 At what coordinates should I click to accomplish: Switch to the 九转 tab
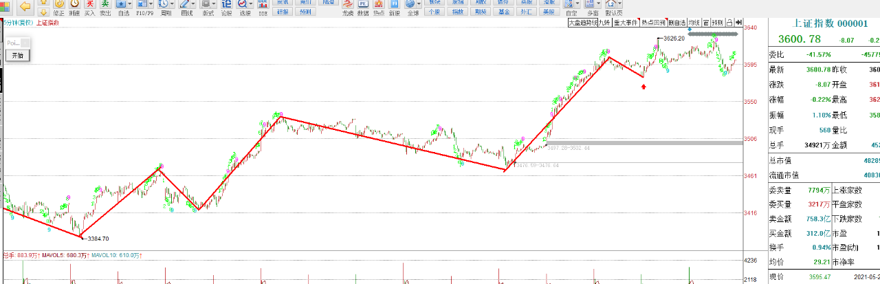pyautogui.click(x=605, y=23)
